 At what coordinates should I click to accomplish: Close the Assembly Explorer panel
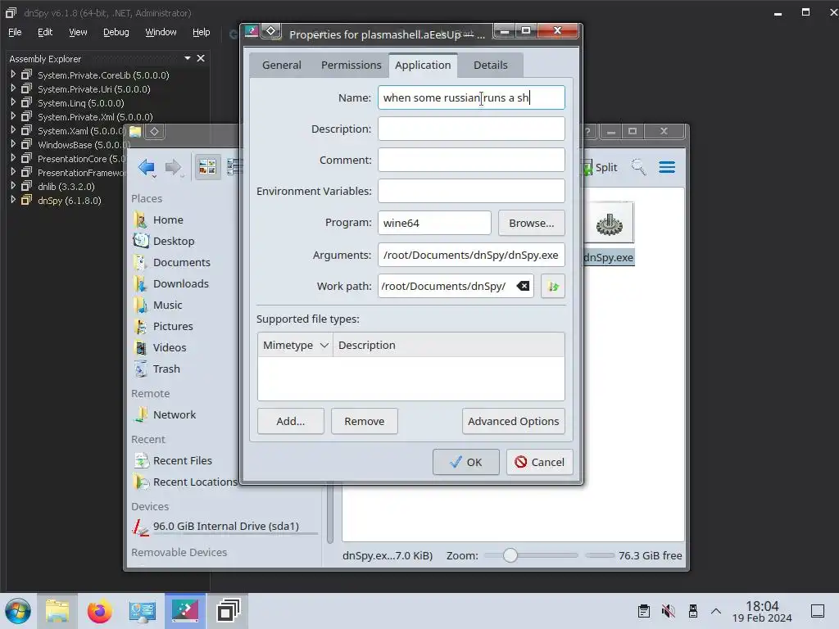(x=201, y=58)
